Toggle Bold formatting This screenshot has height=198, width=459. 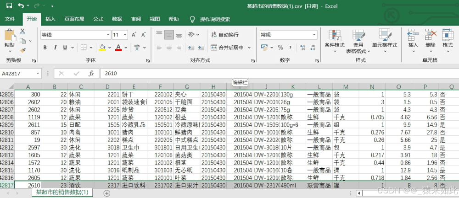coord(45,48)
